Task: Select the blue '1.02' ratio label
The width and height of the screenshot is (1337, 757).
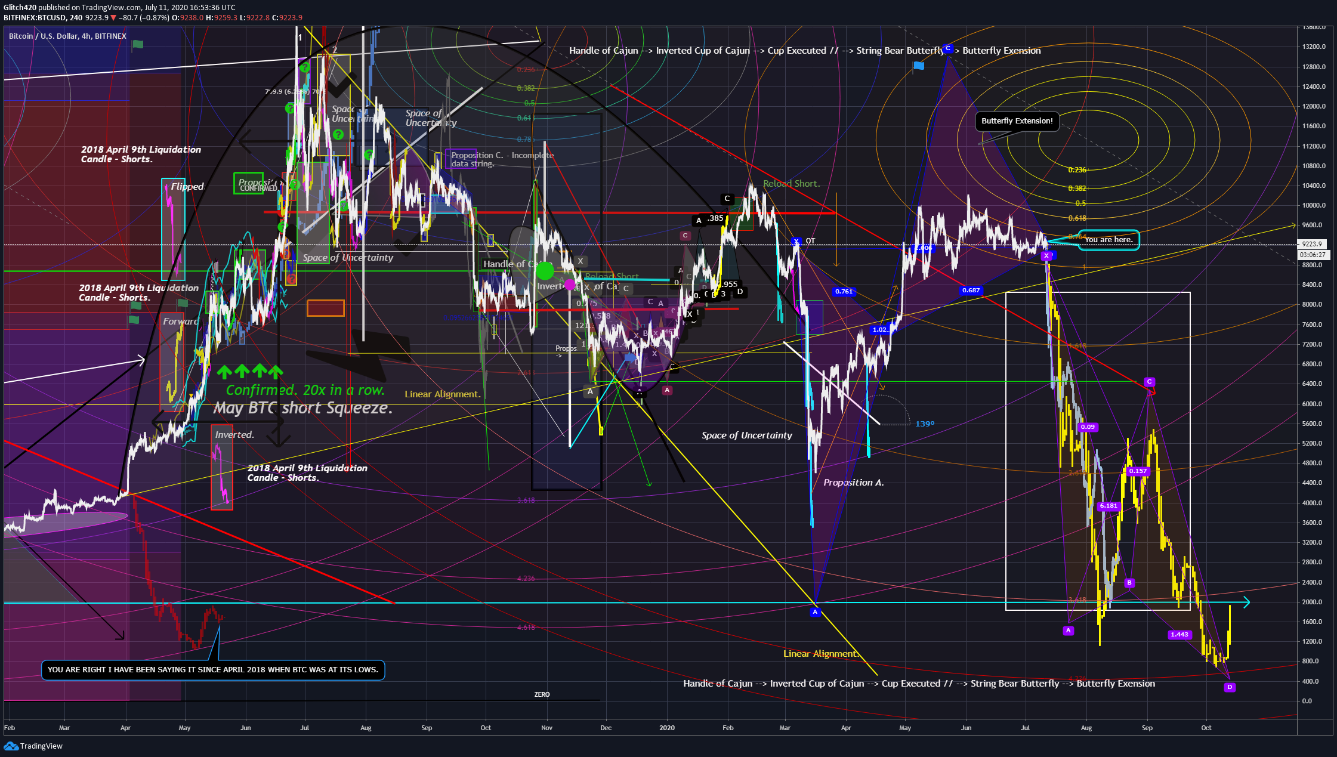Action: [x=879, y=329]
